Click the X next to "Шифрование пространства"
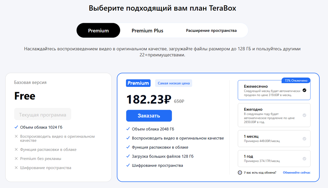This screenshot has height=188, width=328. (16, 168)
